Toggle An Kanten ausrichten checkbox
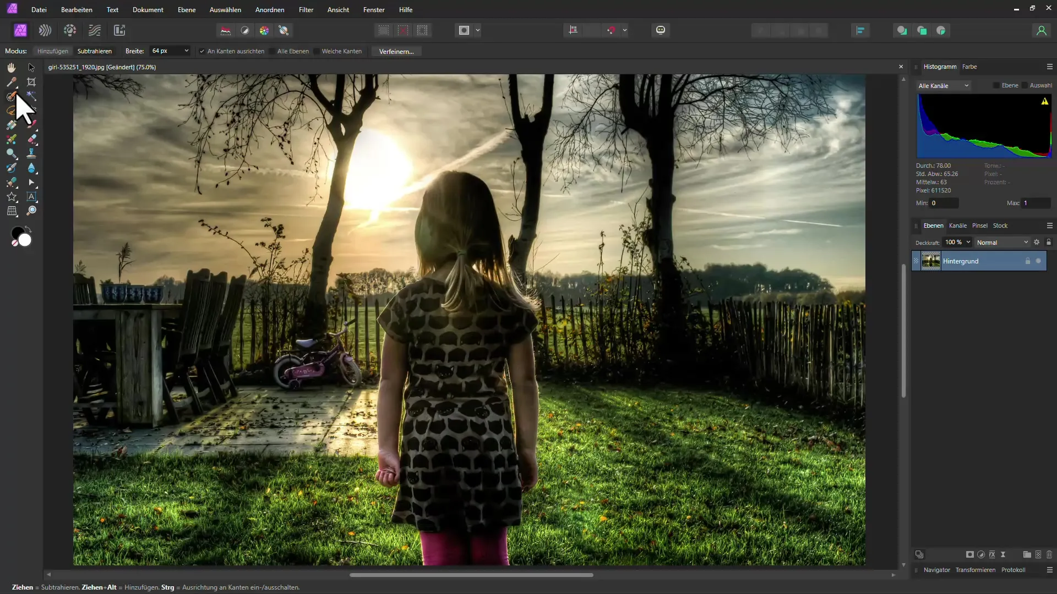This screenshot has width=1057, height=594. tap(202, 51)
